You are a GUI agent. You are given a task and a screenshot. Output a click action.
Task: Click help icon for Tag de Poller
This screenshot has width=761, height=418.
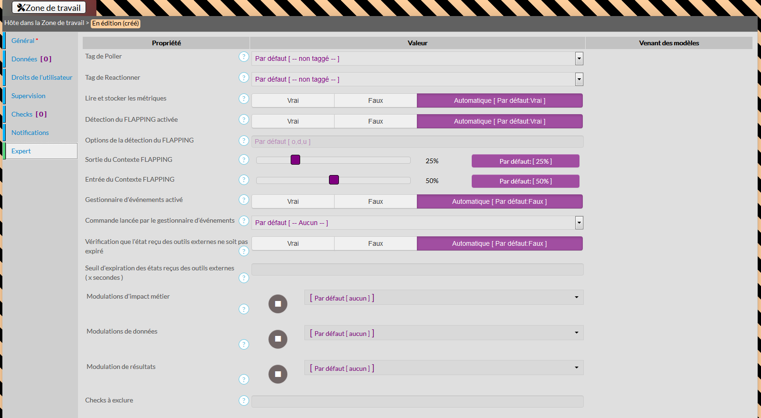tap(243, 57)
